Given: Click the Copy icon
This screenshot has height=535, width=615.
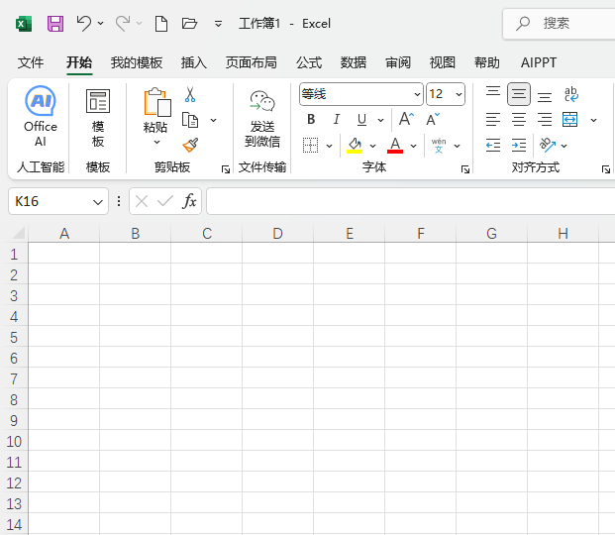Looking at the screenshot, I should click(x=190, y=120).
